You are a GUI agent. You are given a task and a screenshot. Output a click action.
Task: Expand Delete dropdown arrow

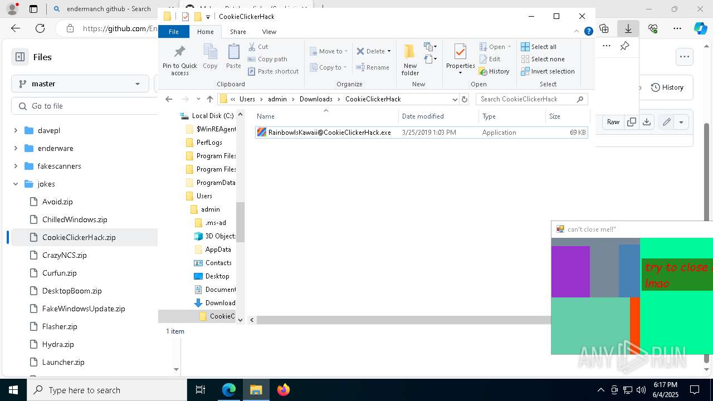(x=389, y=51)
